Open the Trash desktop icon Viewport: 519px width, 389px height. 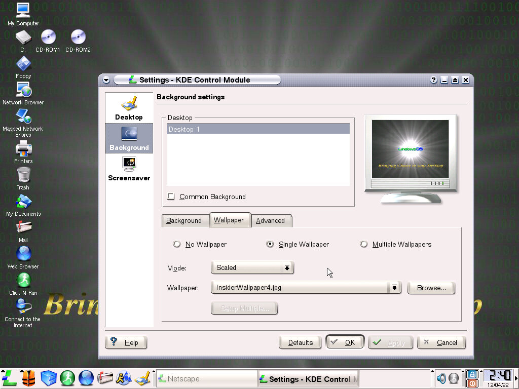tap(23, 176)
